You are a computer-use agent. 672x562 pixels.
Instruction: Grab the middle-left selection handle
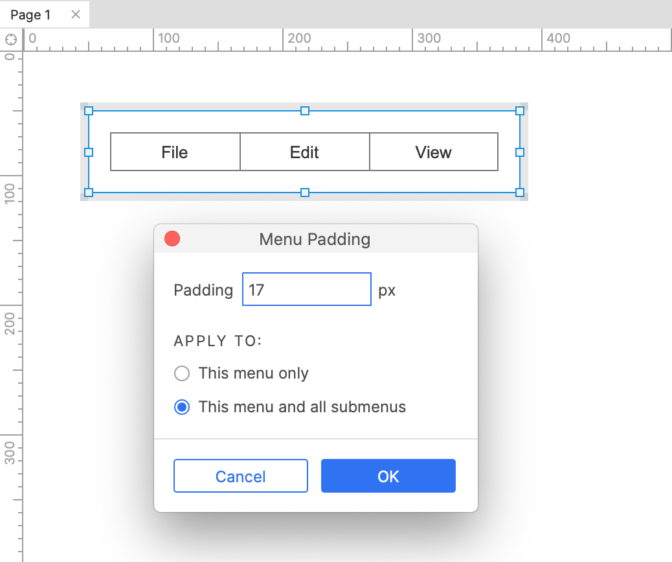click(89, 152)
